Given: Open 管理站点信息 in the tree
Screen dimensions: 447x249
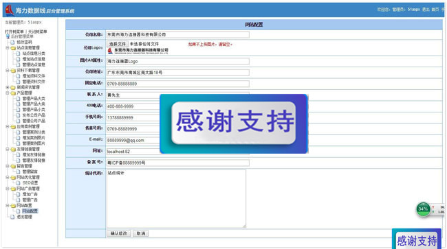Looking at the screenshot, I should [x=34, y=64].
